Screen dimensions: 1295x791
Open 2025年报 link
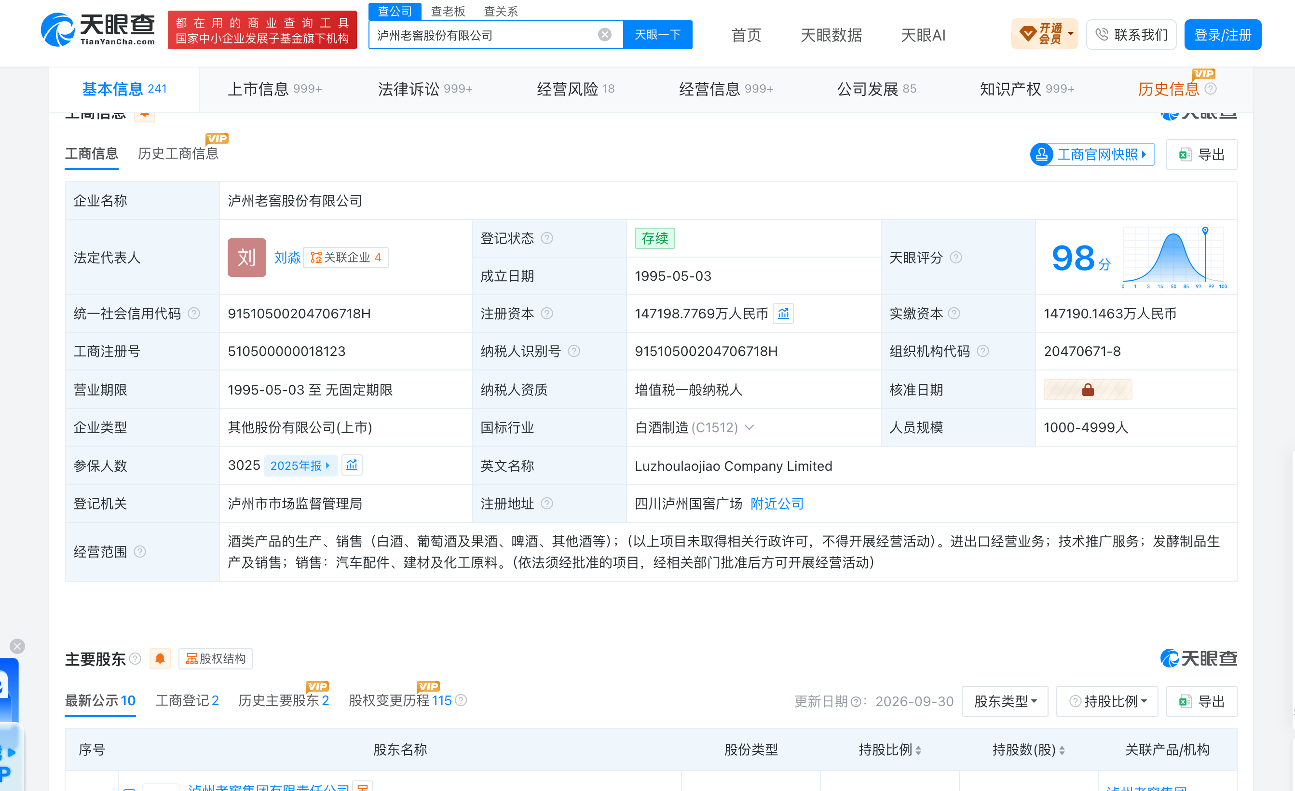click(x=300, y=465)
